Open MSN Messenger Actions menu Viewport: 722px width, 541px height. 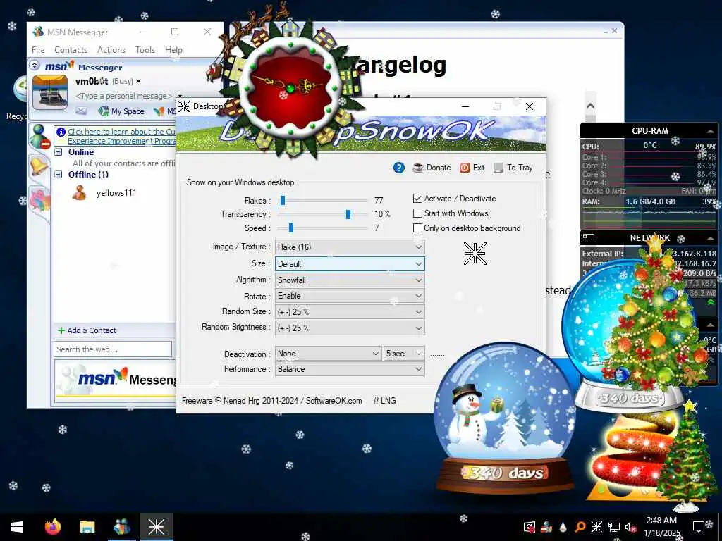[111, 50]
